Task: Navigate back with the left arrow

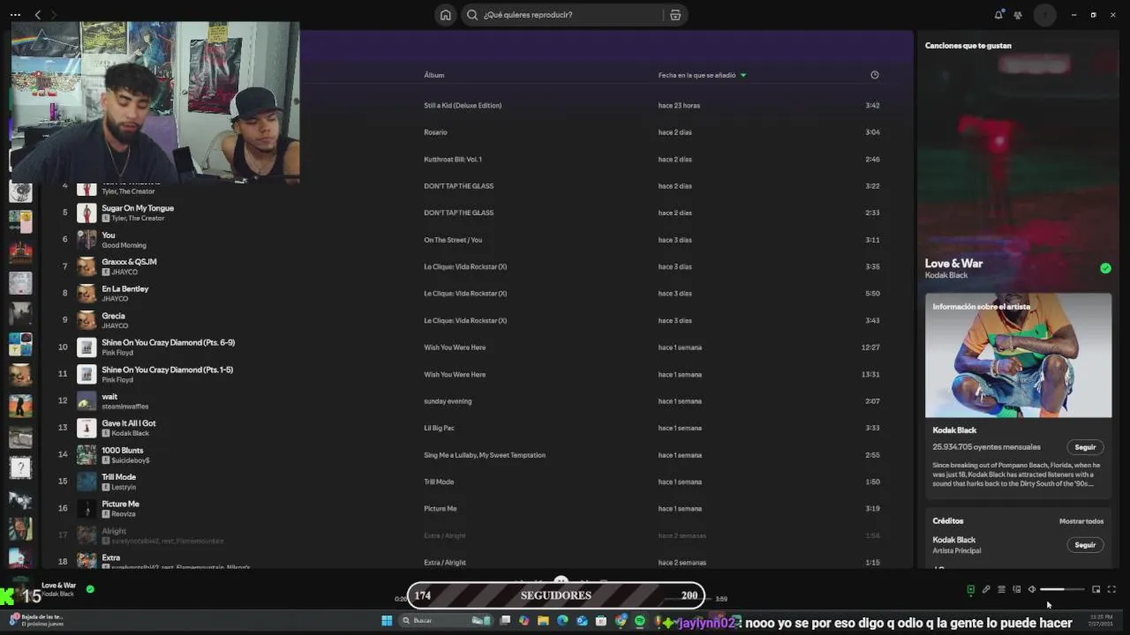Action: tap(38, 15)
